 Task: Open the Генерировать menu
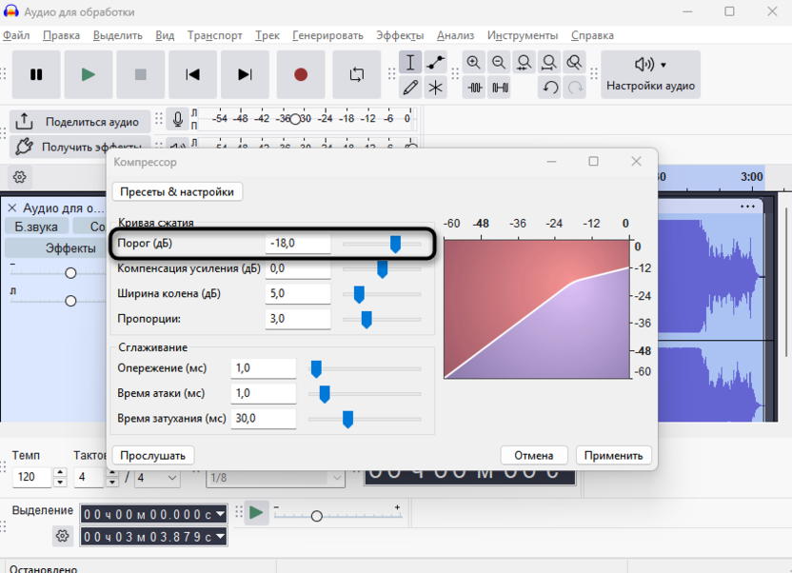(327, 35)
